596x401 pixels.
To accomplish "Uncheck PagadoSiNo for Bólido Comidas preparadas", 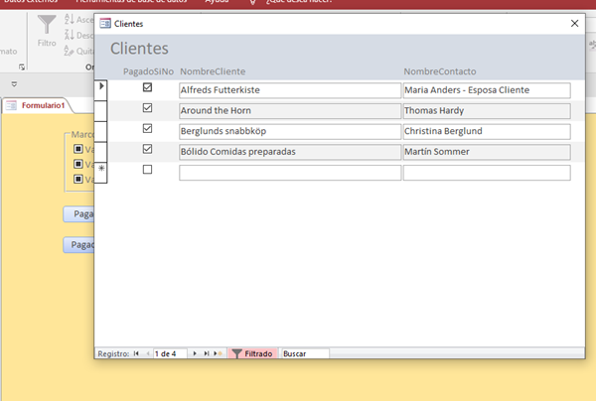I will 147,149.
